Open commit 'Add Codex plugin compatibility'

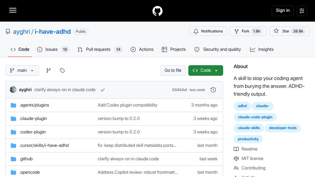[x=127, y=105]
